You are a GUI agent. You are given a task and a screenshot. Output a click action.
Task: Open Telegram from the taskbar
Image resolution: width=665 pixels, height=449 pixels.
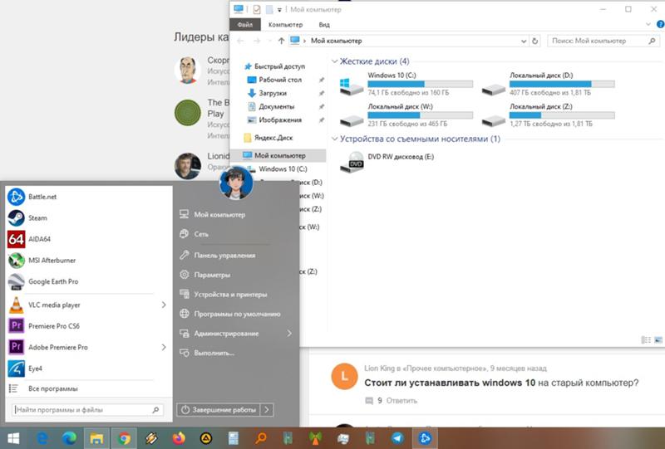tap(397, 438)
